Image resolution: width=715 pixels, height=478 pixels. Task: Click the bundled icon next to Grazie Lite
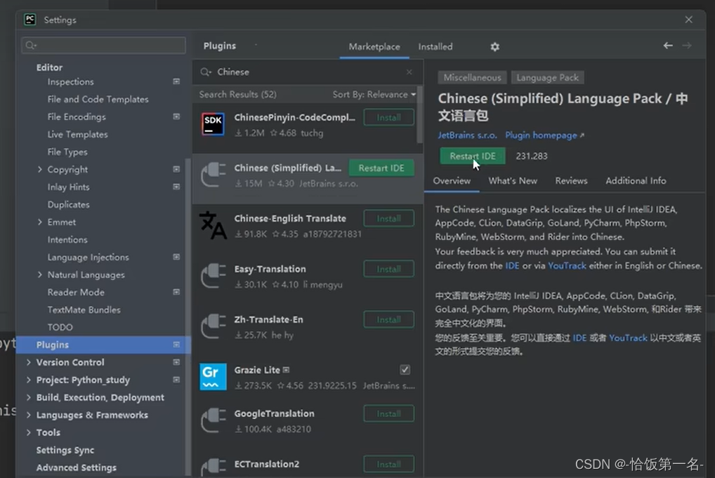(x=286, y=370)
